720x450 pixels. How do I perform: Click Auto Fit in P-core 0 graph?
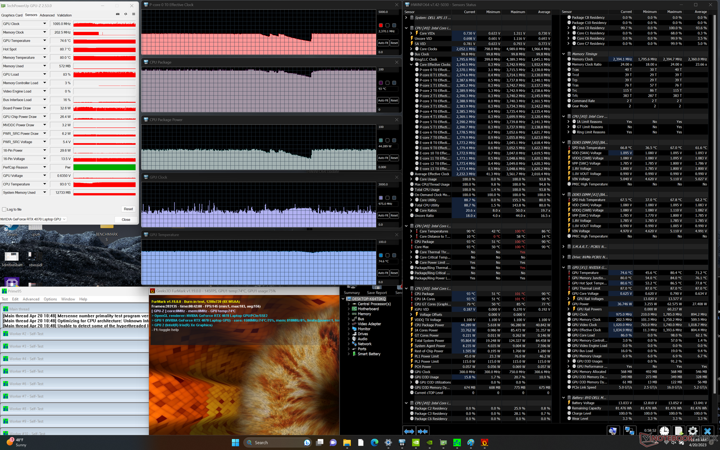point(383,43)
